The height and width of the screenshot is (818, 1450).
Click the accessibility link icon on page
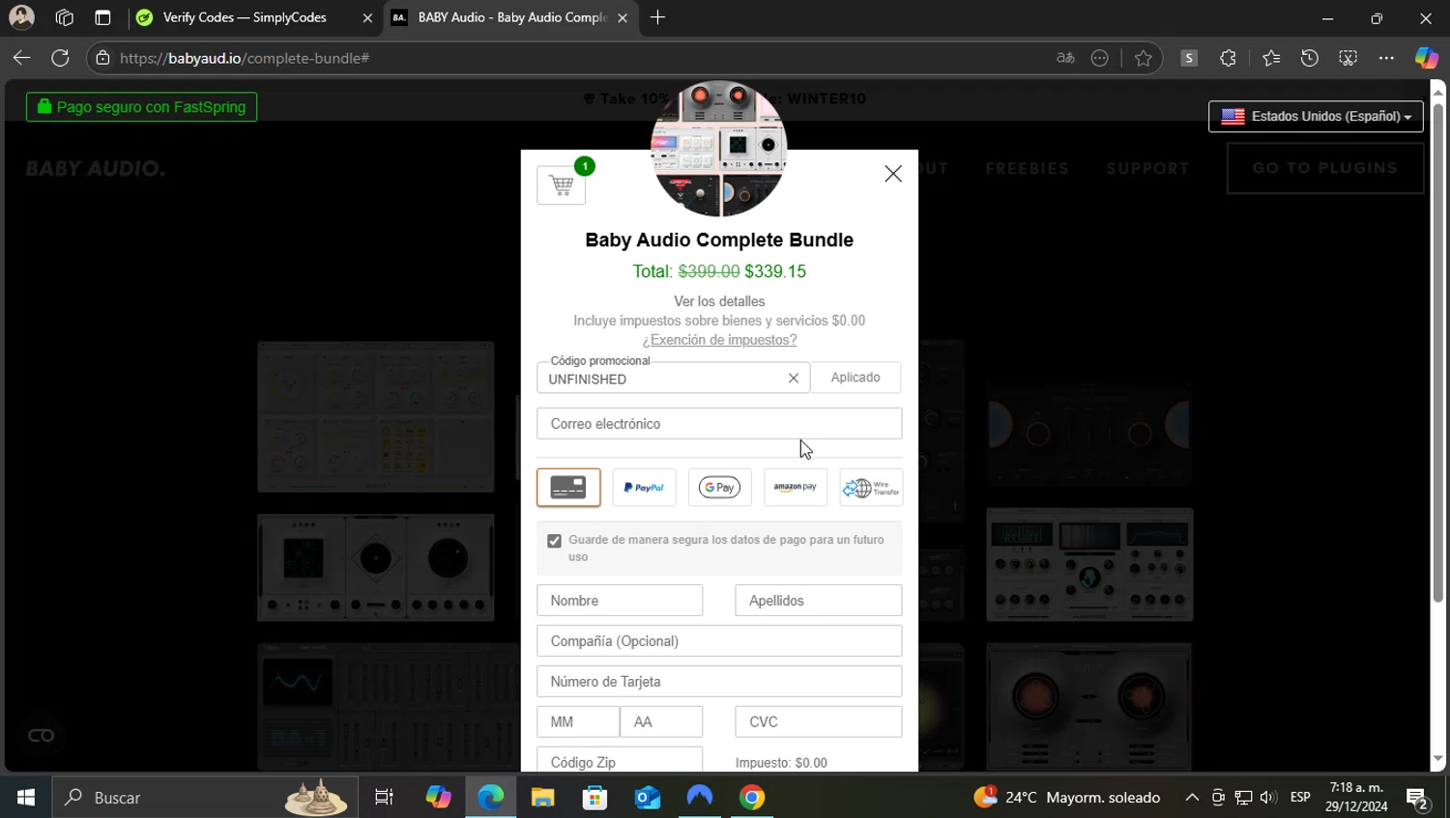click(41, 736)
